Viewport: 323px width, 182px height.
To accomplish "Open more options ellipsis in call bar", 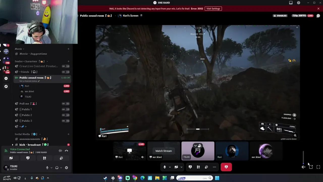I will 214,167.
